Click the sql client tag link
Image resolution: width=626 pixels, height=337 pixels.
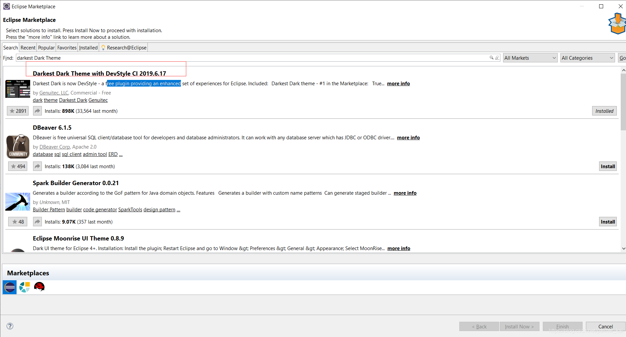point(72,154)
